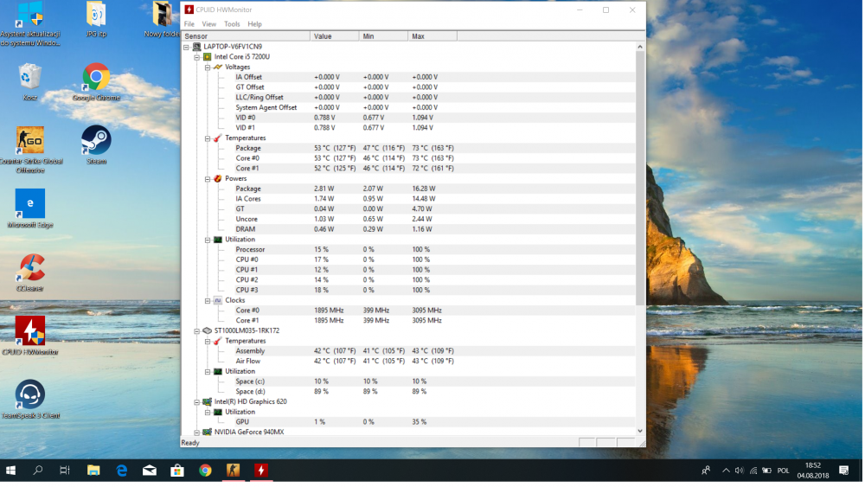The height and width of the screenshot is (487, 865).
Task: Collapse the Intel Core i5 7200U node
Action: click(x=196, y=57)
